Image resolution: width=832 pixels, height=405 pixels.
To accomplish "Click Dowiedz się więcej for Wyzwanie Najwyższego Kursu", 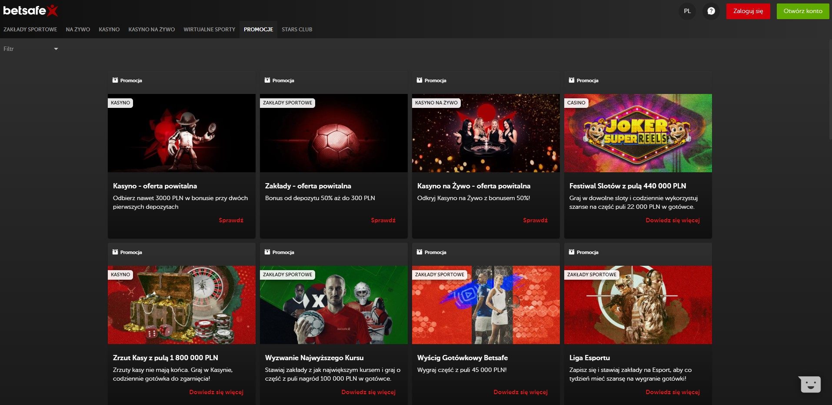I will pyautogui.click(x=368, y=392).
